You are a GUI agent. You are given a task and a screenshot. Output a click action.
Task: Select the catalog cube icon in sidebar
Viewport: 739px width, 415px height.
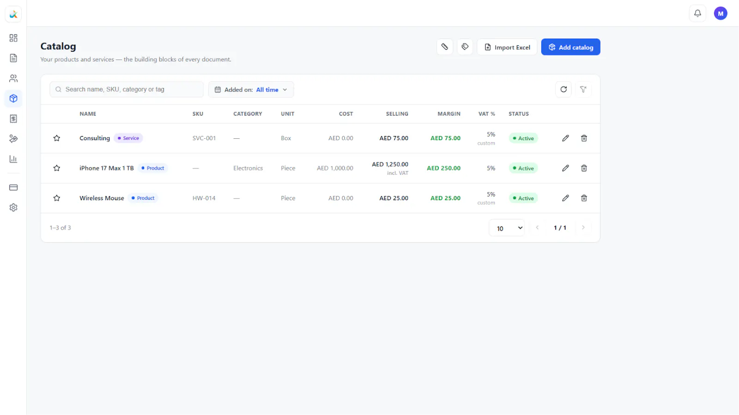13,99
